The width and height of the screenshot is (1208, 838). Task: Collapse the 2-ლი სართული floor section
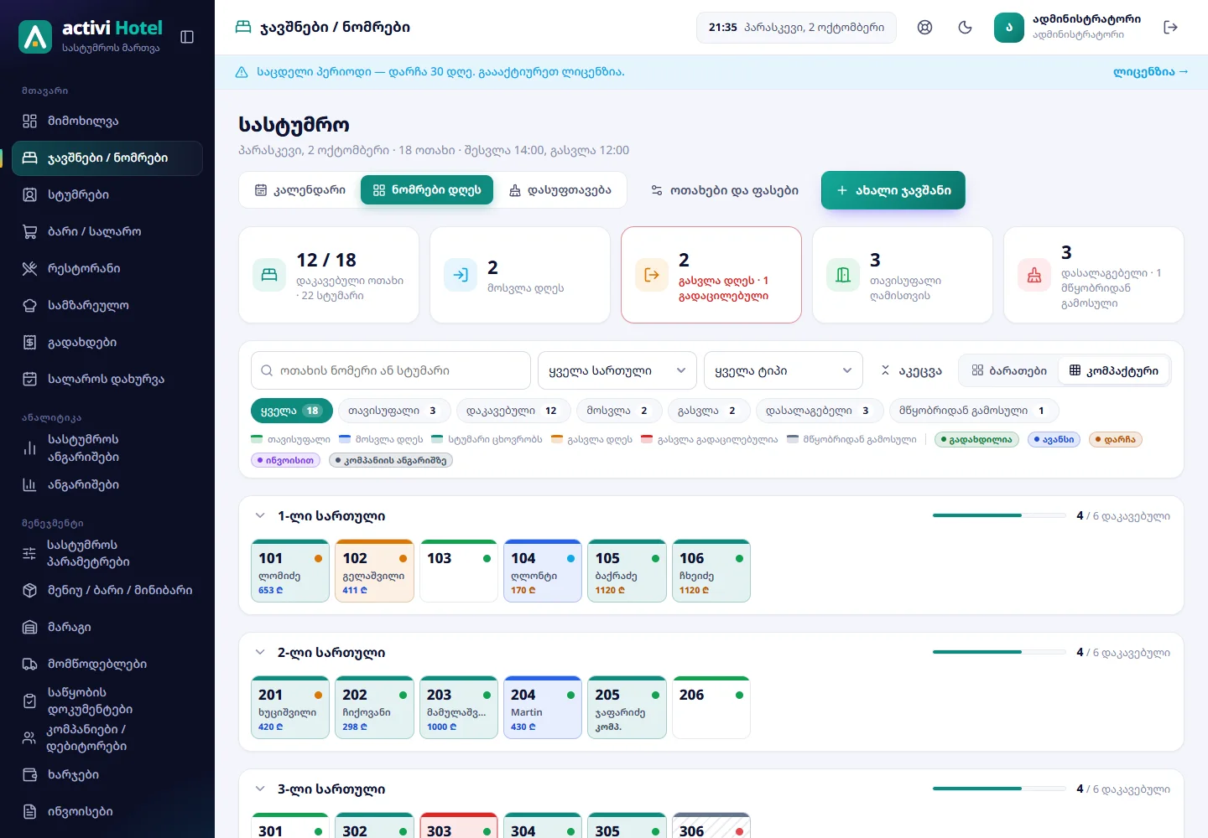pos(260,653)
